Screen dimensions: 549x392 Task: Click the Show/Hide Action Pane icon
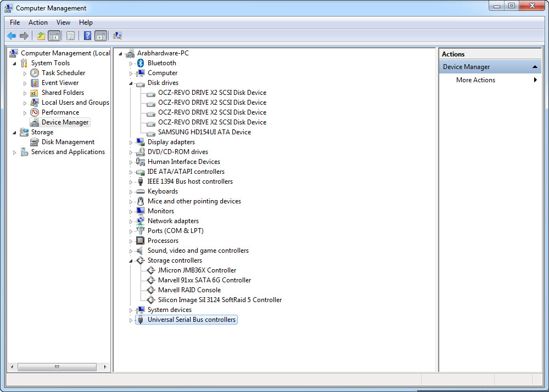point(101,36)
